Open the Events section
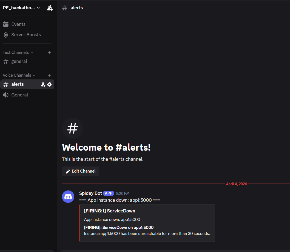 pyautogui.click(x=27, y=24)
